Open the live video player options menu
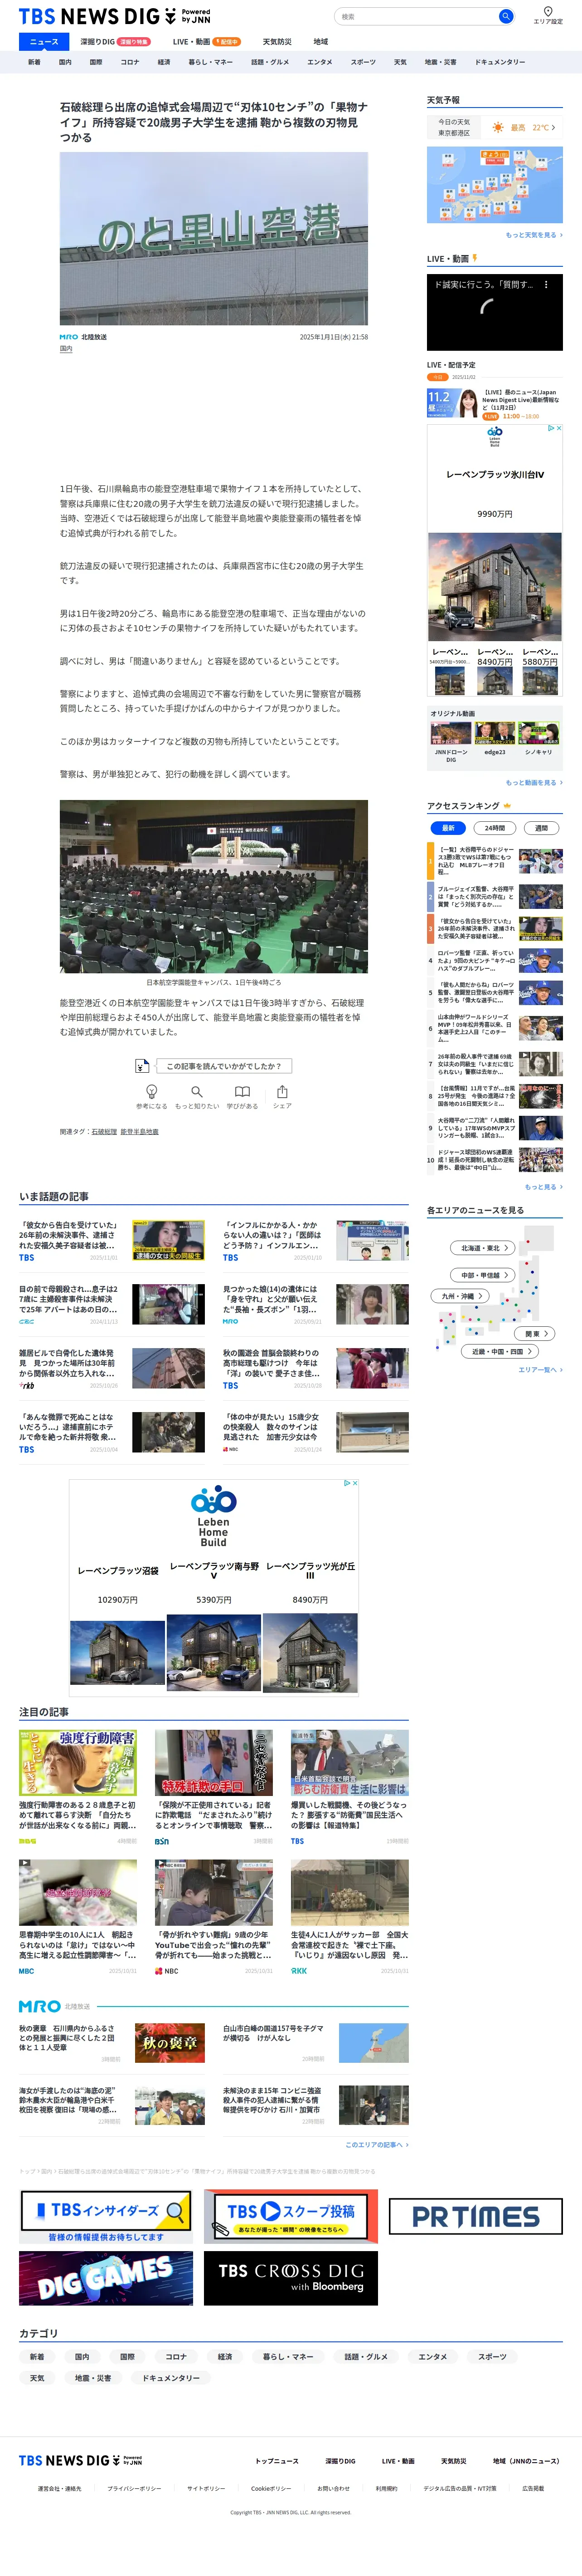Image resolution: width=582 pixels, height=2576 pixels. tap(546, 285)
